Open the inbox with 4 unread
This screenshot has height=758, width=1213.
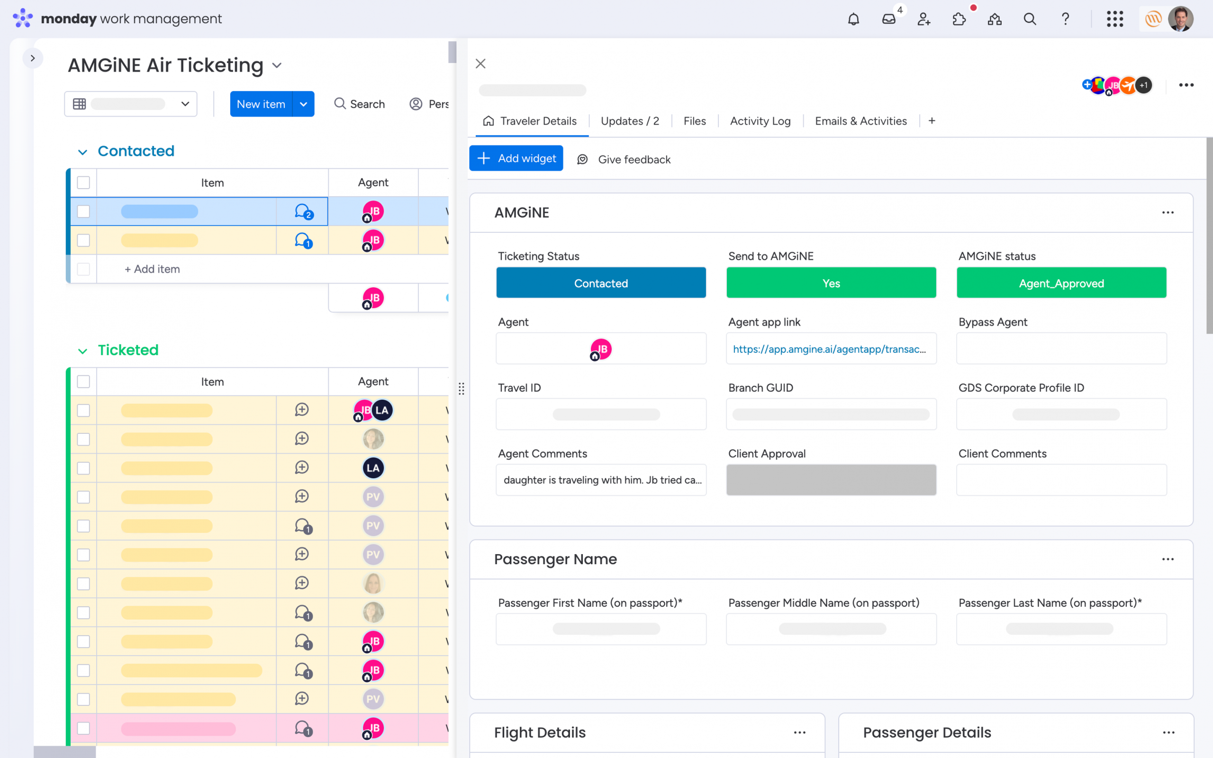pos(889,19)
